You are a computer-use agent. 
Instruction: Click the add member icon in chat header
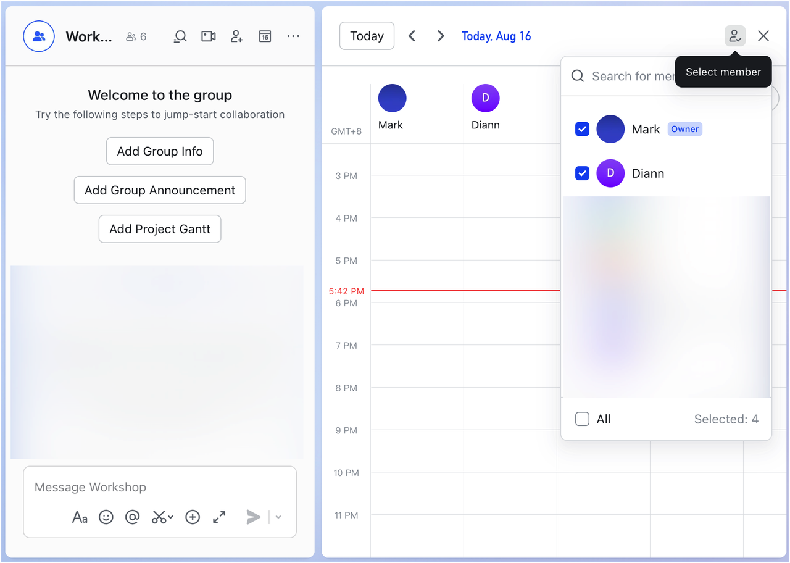pos(237,36)
